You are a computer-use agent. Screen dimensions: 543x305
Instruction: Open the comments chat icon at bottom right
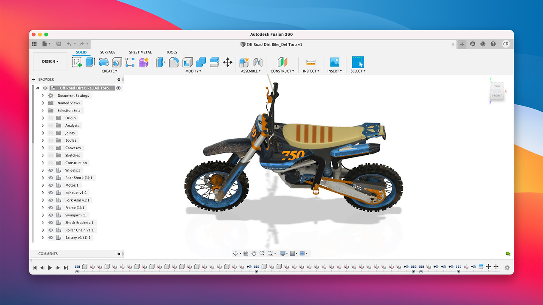tap(508, 254)
